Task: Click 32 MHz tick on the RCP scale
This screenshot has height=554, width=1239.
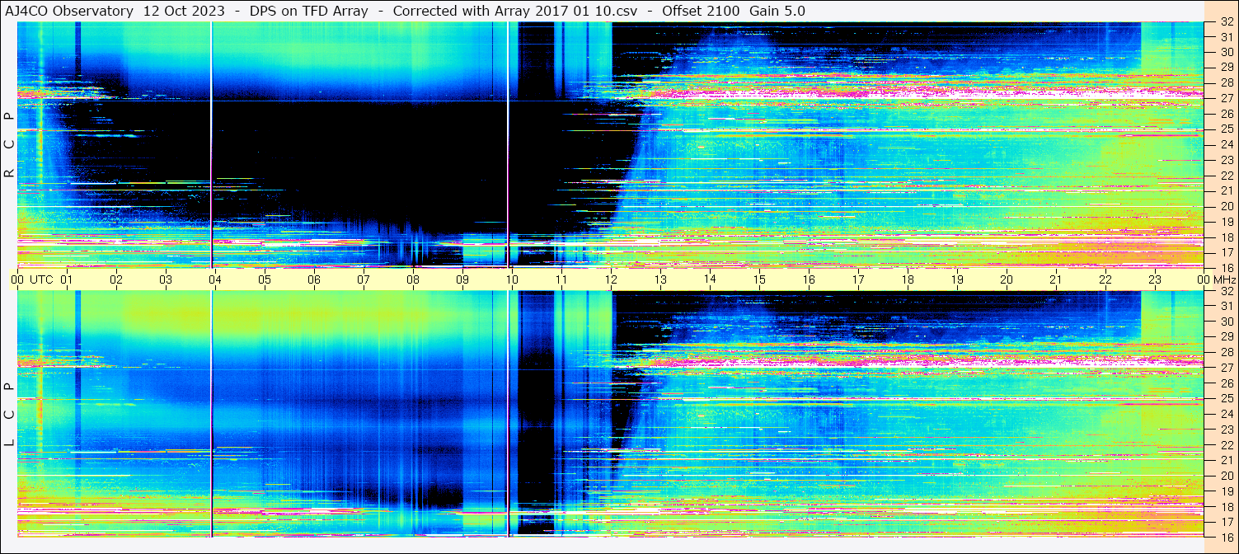Action: click(x=1226, y=22)
